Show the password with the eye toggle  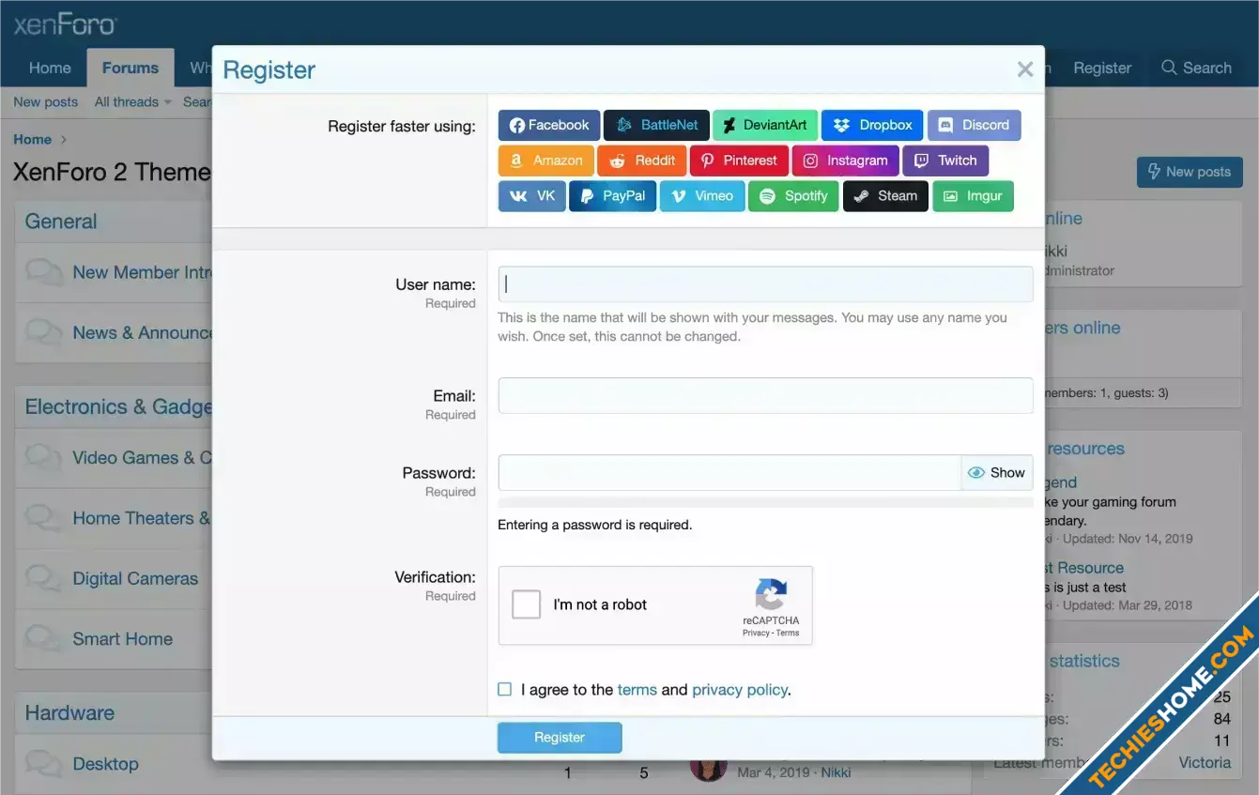pos(996,473)
